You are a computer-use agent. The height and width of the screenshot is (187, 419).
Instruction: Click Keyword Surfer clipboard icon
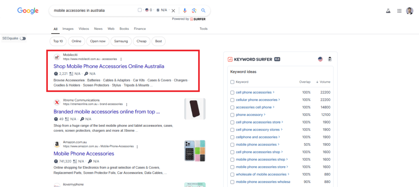pos(330,59)
